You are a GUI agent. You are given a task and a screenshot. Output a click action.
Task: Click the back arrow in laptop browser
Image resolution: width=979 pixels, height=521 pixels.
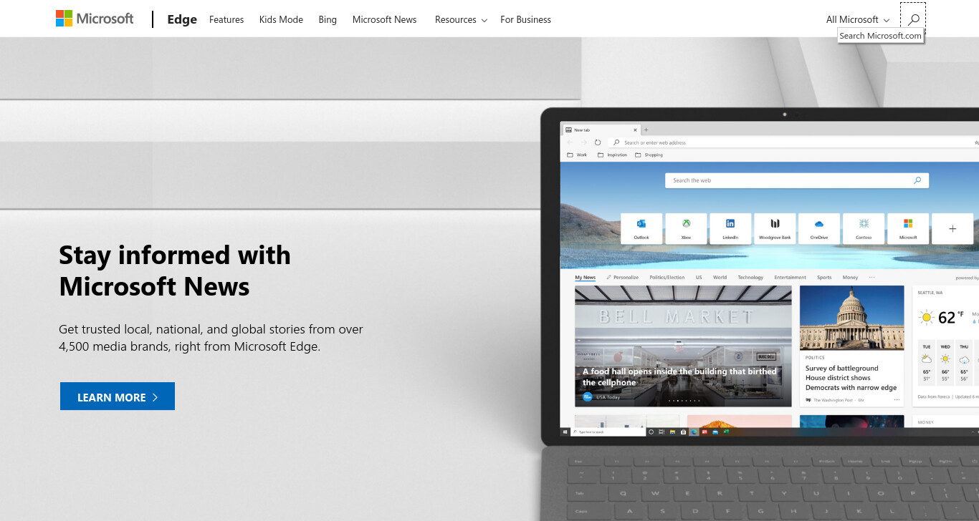coord(570,142)
